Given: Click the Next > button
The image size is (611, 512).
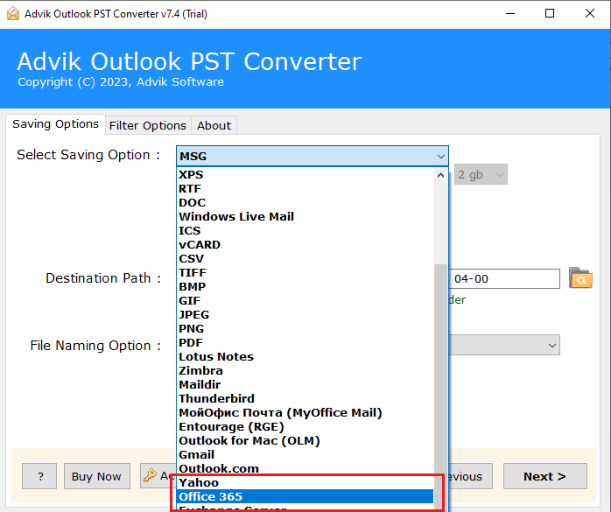Looking at the screenshot, I should click(544, 476).
